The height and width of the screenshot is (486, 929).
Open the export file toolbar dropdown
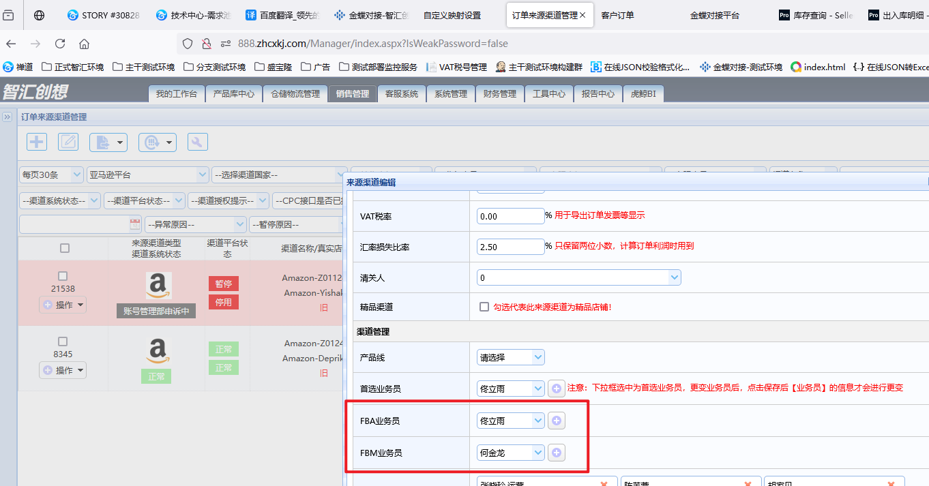coord(108,142)
